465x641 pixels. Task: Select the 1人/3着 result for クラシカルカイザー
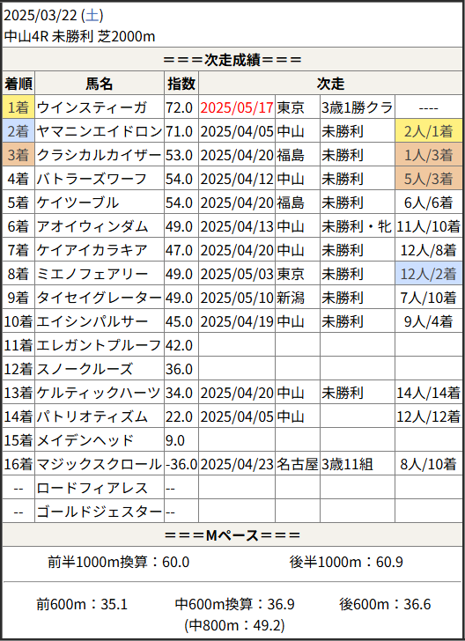[x=429, y=155]
